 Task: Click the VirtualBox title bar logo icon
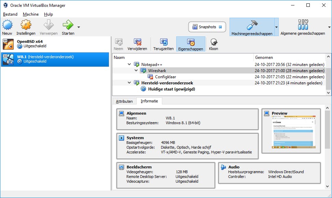(x=6, y=5)
